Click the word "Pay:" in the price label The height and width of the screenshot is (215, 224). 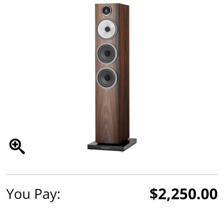coord(47,194)
